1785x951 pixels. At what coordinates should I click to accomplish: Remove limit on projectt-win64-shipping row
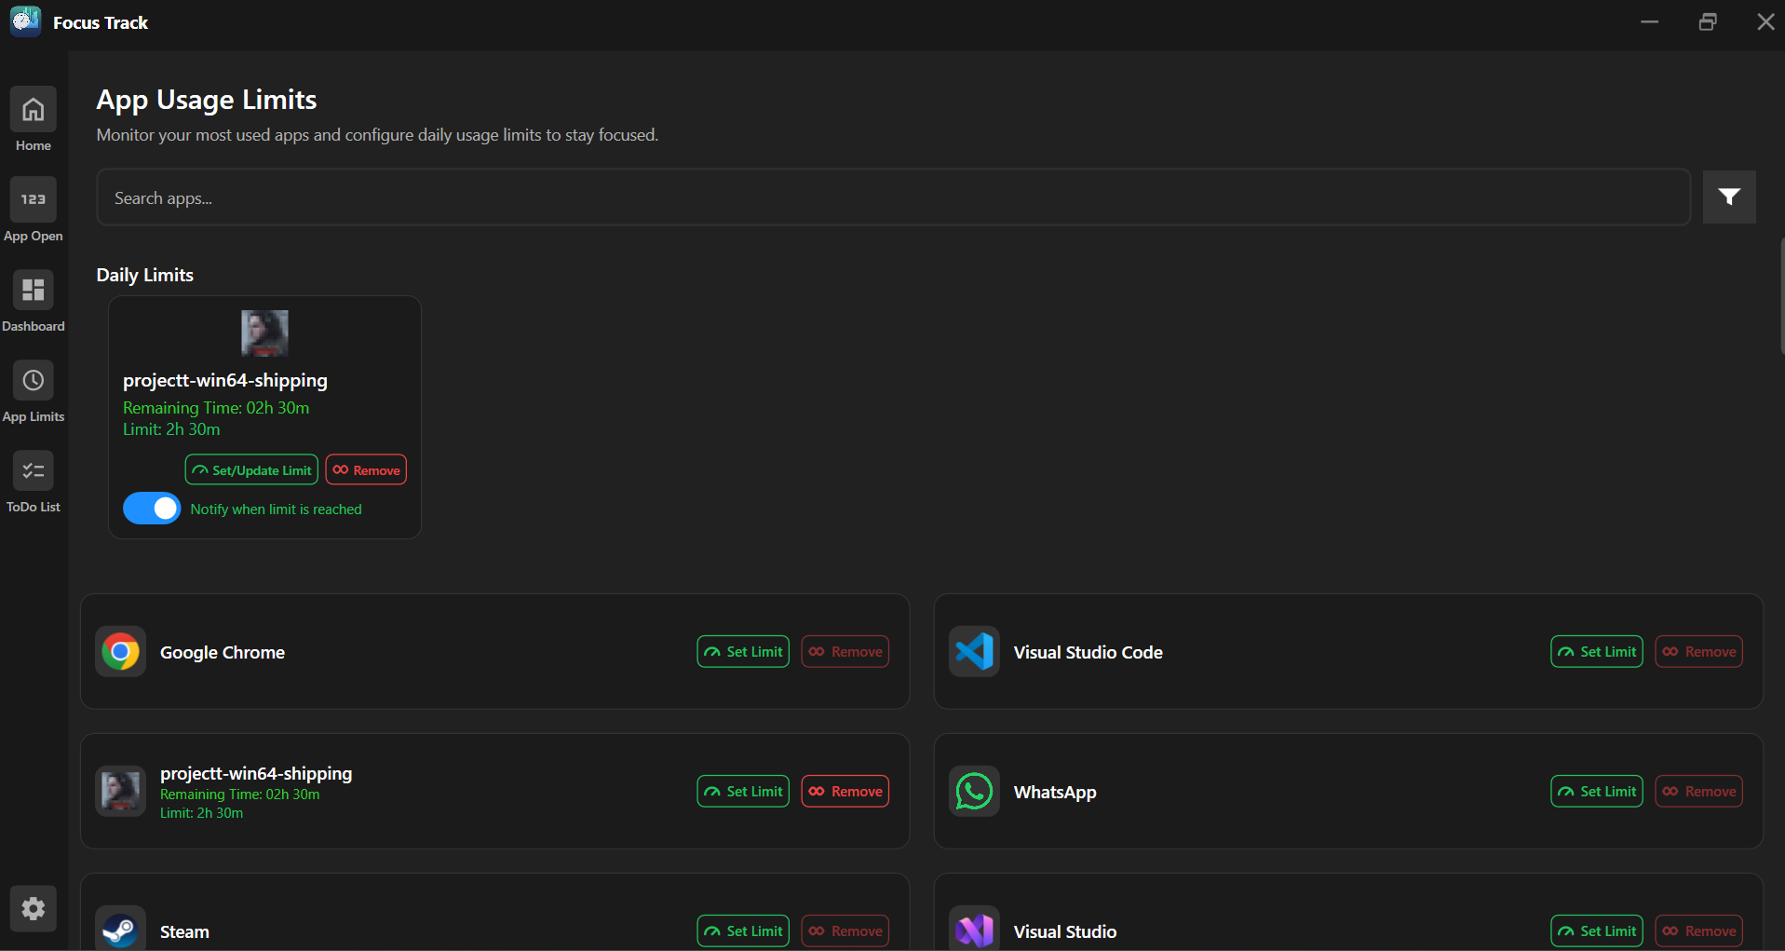click(x=845, y=791)
